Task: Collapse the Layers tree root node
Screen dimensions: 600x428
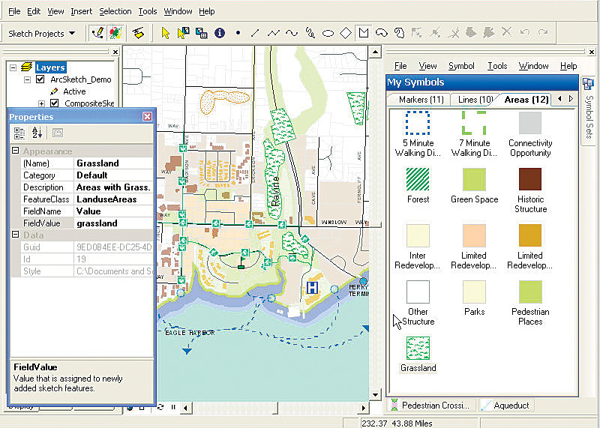Action: (x=13, y=67)
